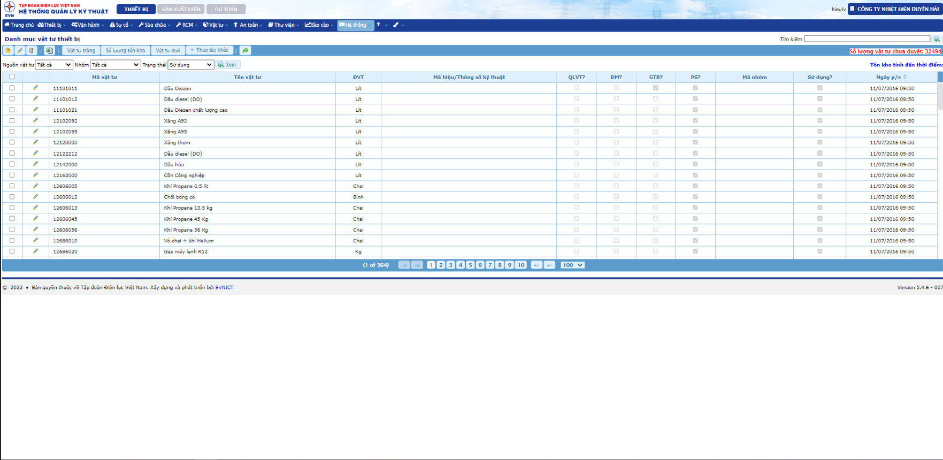The width and height of the screenshot is (943, 460).
Task: Click the pencil edit toolbar icon
Action: tap(20, 50)
